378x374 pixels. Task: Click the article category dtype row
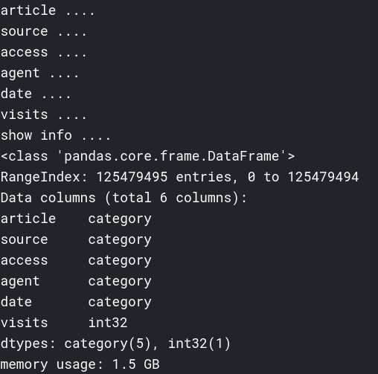pyautogui.click(x=76, y=219)
